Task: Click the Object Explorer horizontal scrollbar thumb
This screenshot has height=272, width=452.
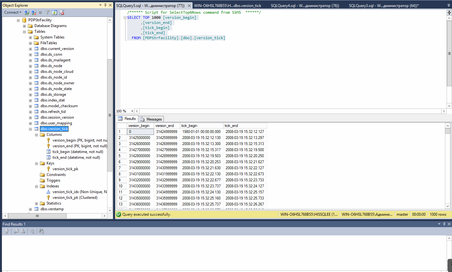Action: [x=37, y=216]
